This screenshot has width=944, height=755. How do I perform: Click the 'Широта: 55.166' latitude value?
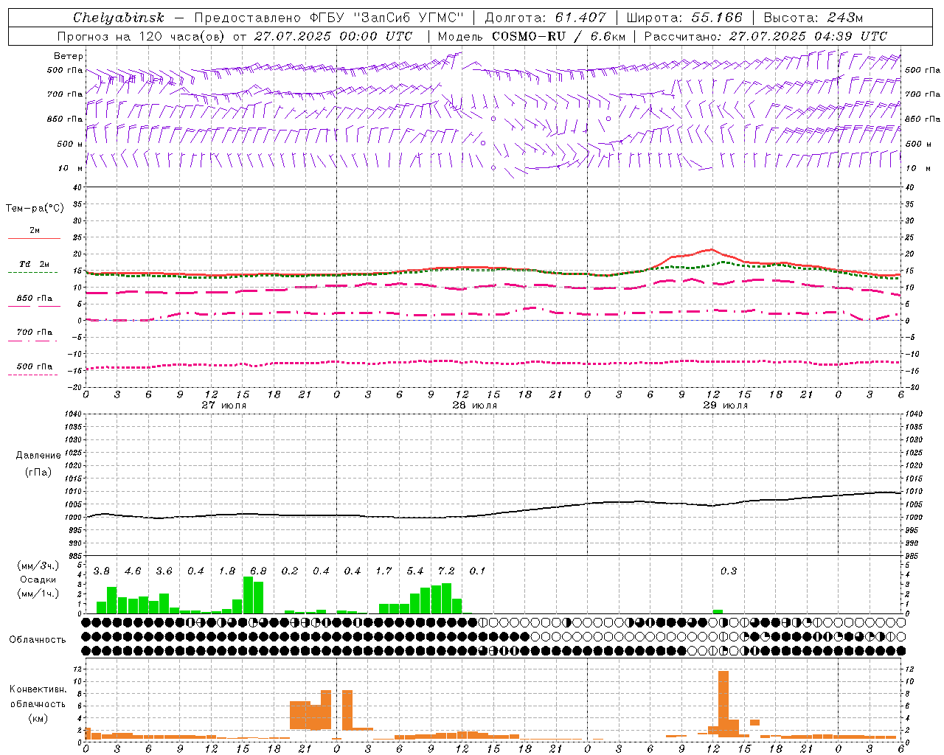[684, 18]
